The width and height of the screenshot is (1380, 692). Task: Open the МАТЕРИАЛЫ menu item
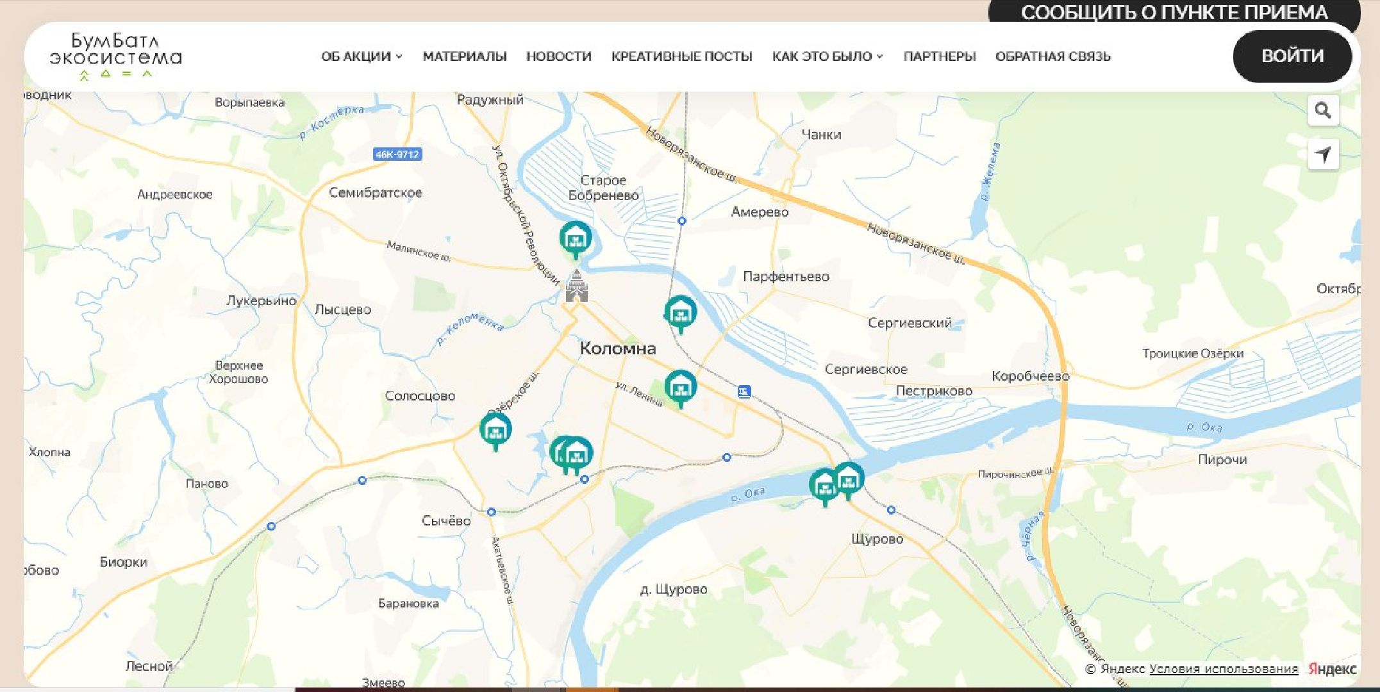464,56
